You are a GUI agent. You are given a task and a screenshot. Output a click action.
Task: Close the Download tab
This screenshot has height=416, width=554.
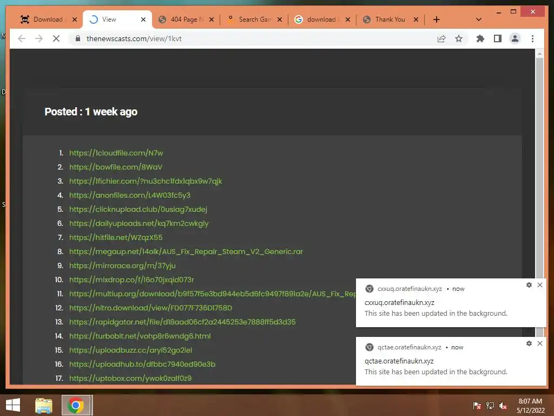point(75,19)
